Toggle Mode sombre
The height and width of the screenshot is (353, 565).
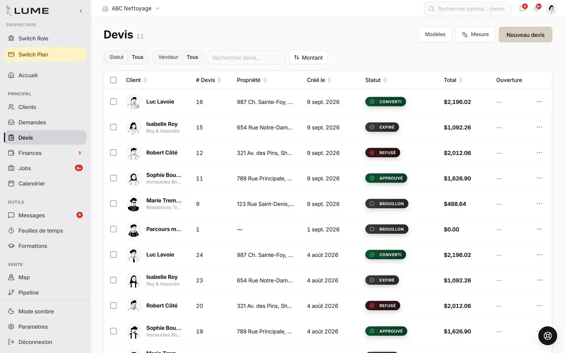(x=45, y=311)
